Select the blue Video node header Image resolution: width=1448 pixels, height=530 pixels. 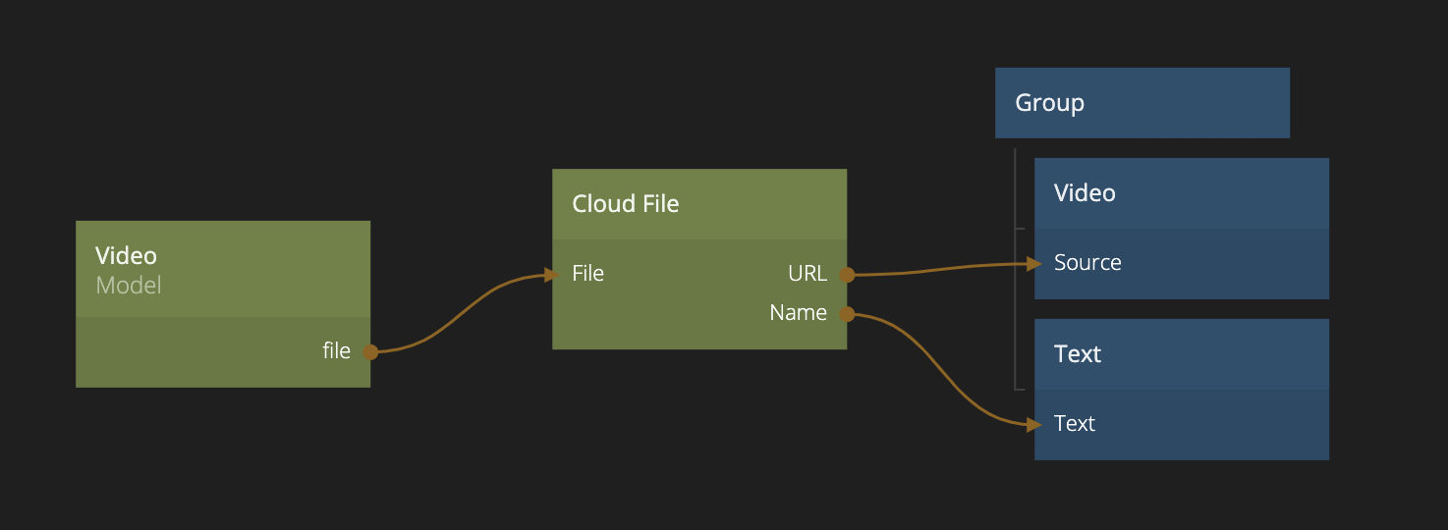[1181, 193]
